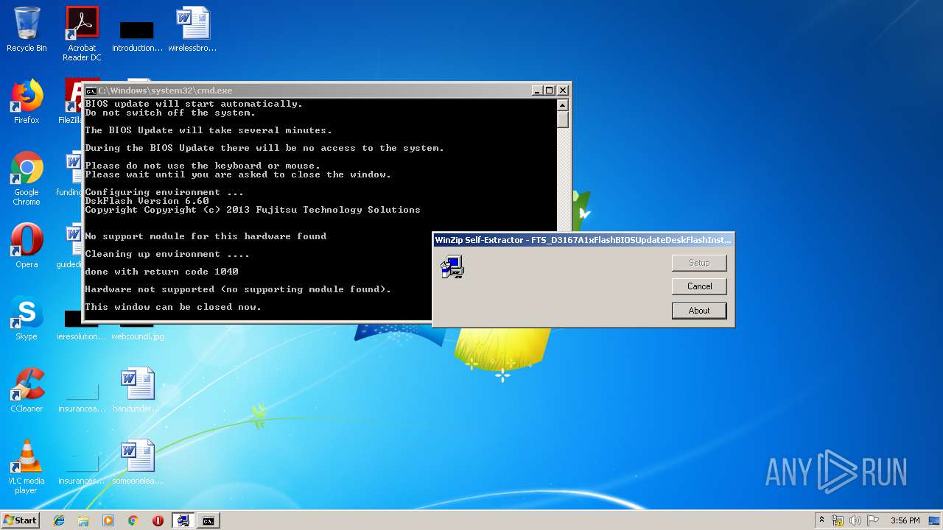Minimize the cmd.exe window

coord(537,91)
